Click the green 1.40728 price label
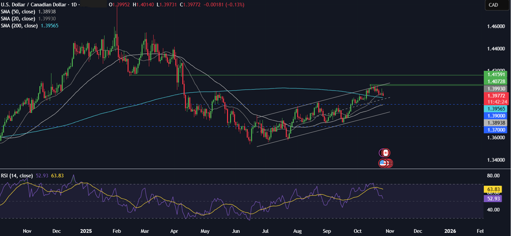The height and width of the screenshot is (236, 511). [494, 82]
